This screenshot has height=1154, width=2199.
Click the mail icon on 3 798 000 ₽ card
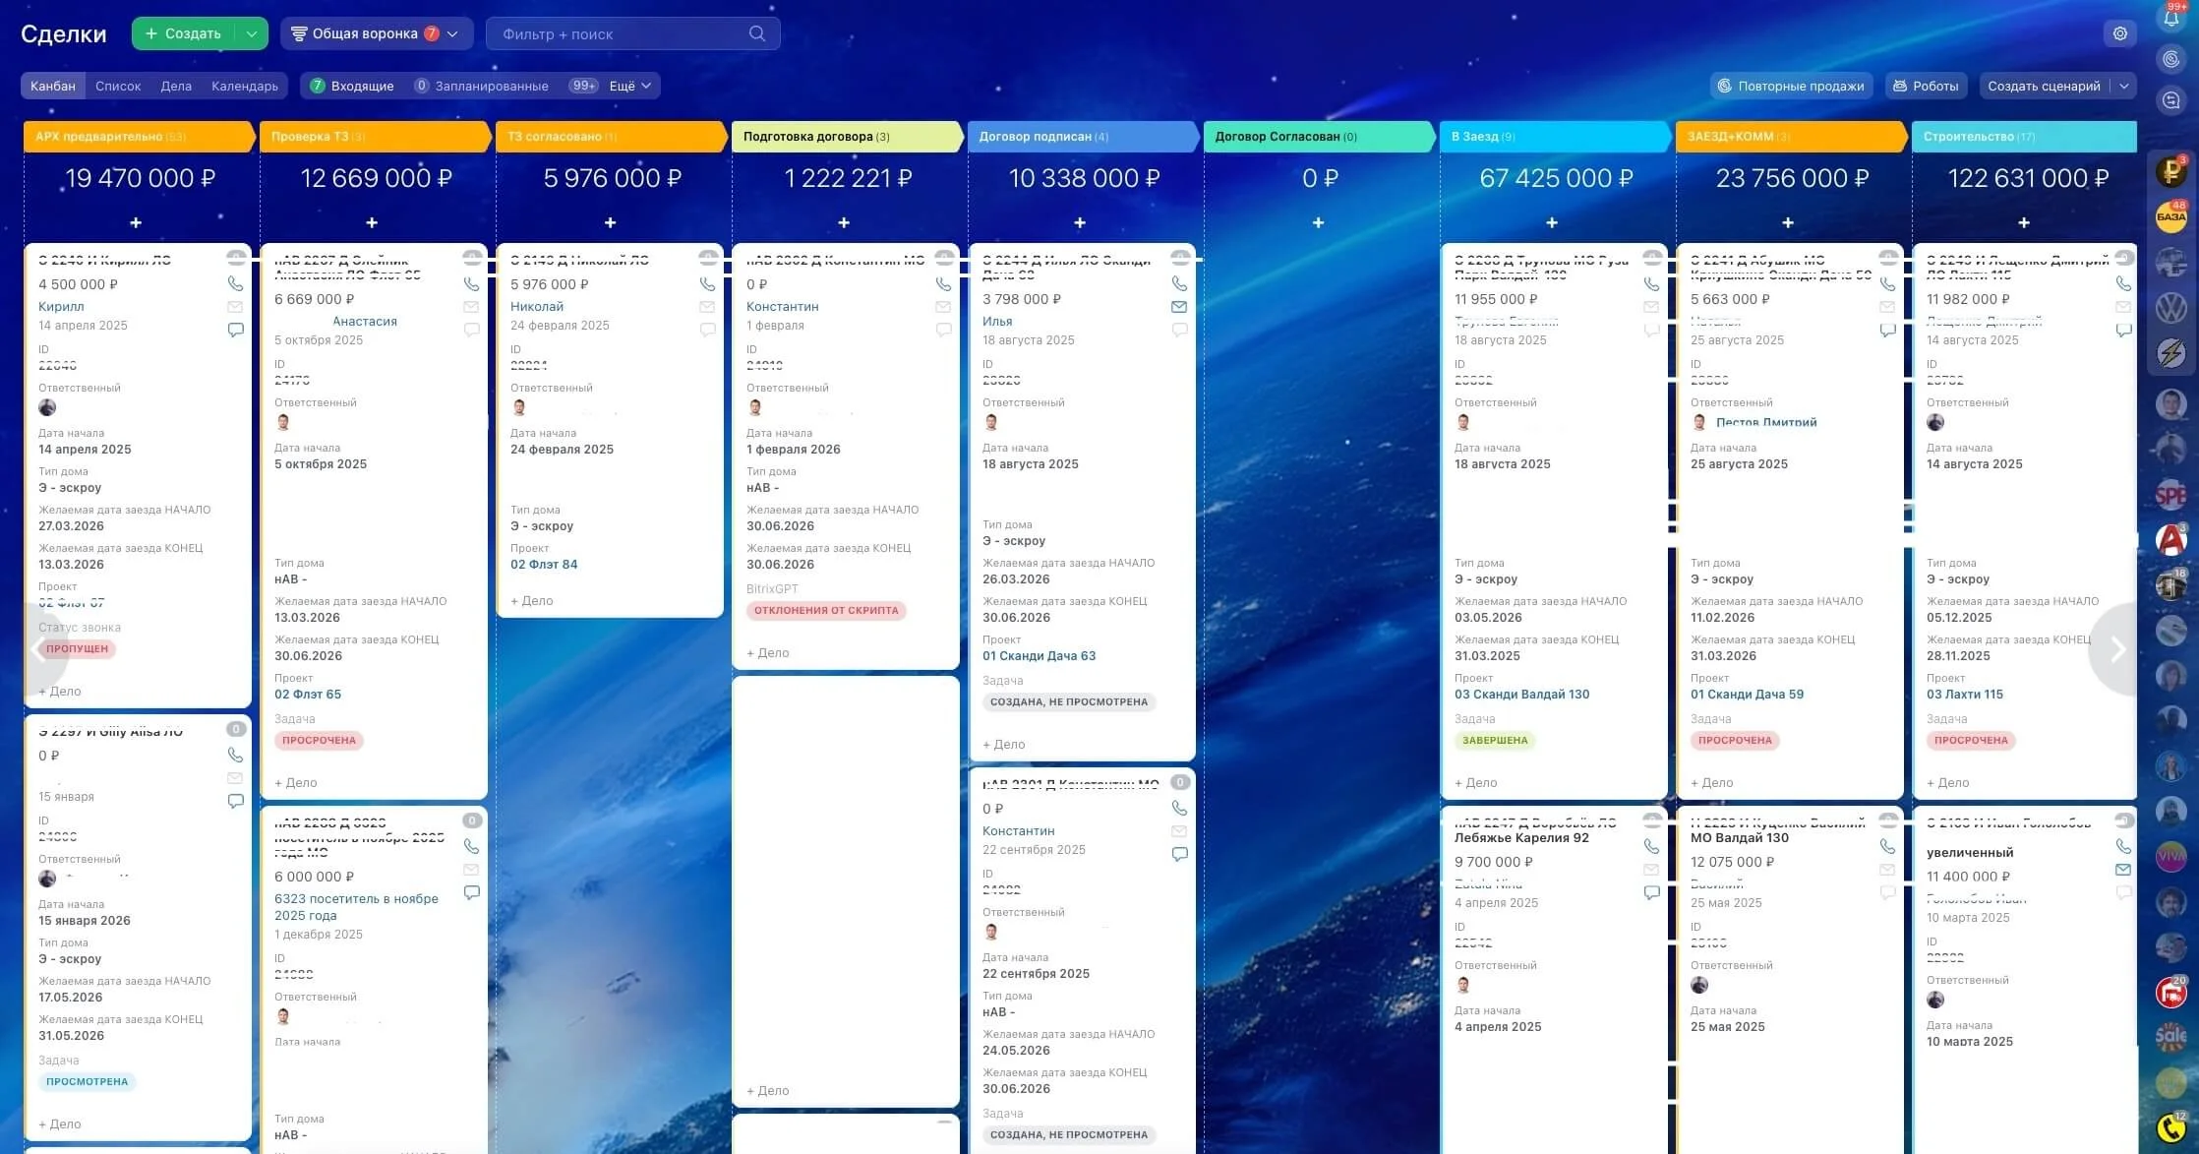[1179, 307]
